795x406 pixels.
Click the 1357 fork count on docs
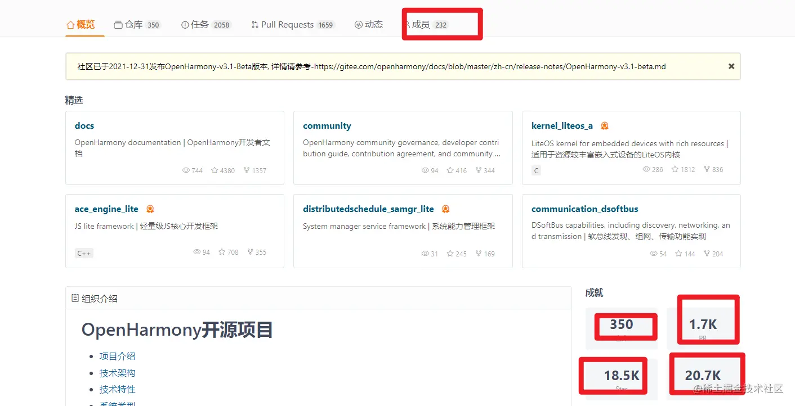pyautogui.click(x=259, y=170)
